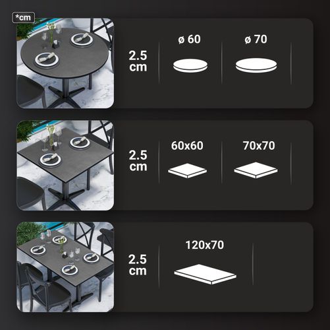
Task: Click the ø 60 size label
Action: (x=189, y=40)
